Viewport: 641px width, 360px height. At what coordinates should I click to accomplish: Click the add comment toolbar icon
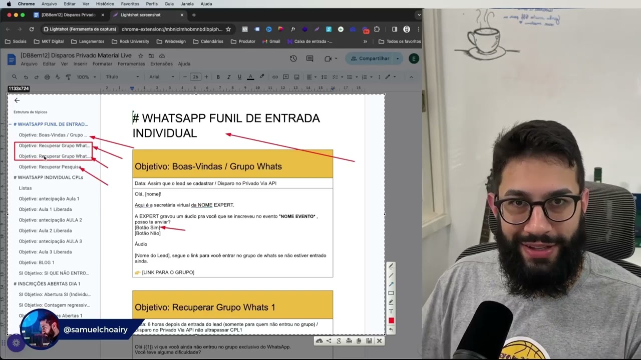click(x=286, y=77)
